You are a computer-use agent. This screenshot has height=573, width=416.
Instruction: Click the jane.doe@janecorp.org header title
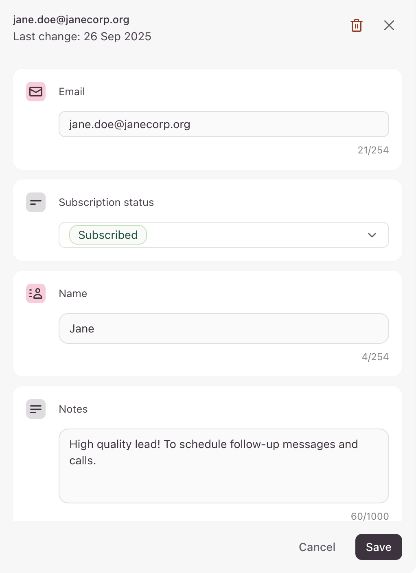(71, 20)
